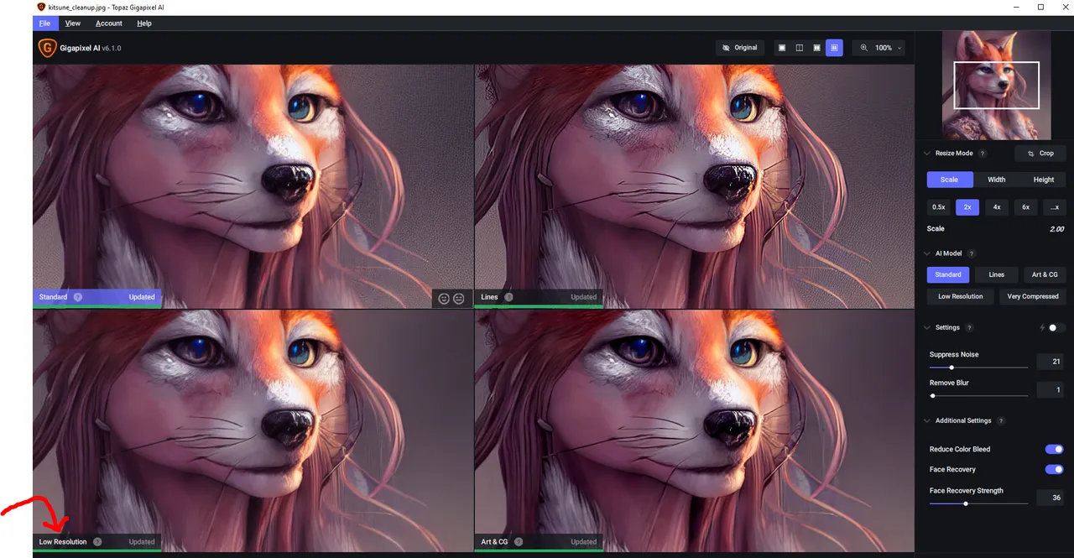Collapse the Additional Settings section
This screenshot has width=1074, height=558.
coord(927,421)
